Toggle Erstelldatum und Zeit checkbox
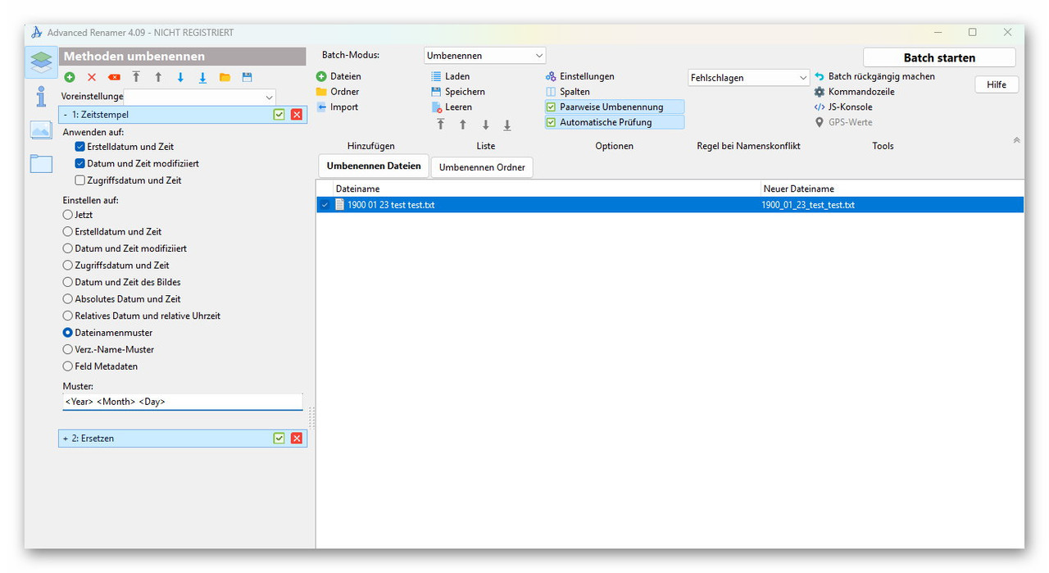 tap(79, 147)
